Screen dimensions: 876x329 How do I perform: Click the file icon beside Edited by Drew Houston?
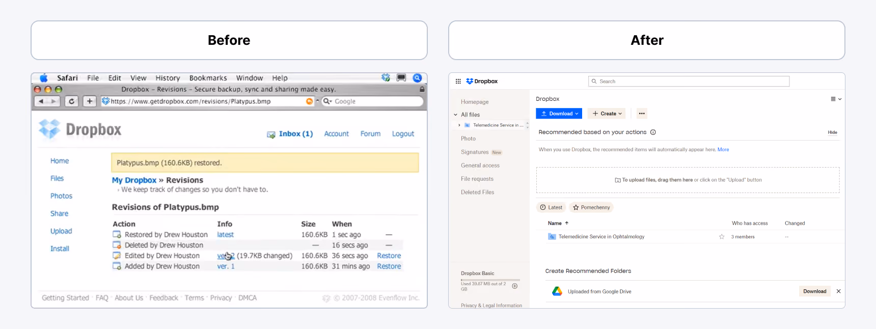117,256
